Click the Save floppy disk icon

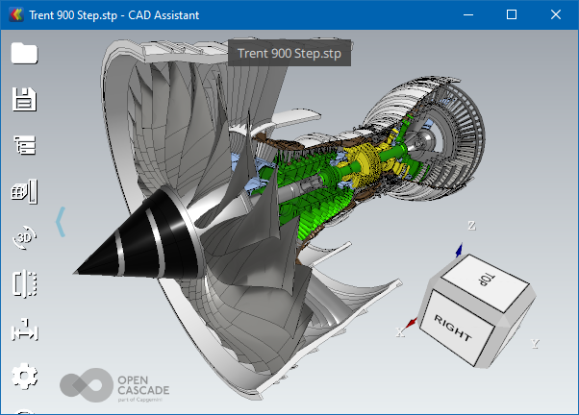pos(24,99)
